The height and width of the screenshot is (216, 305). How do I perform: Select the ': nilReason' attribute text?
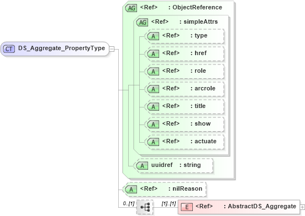pyautogui.click(x=185, y=188)
